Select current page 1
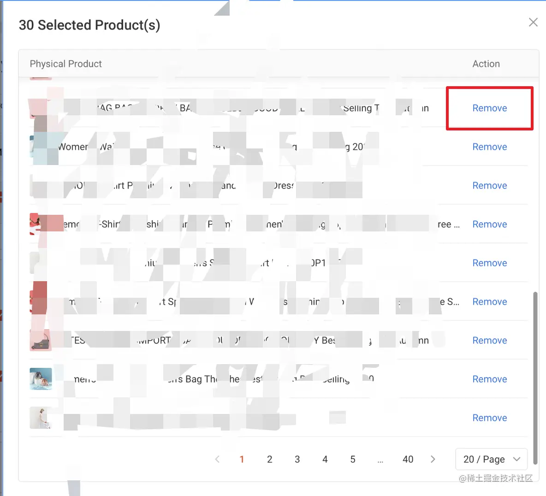The width and height of the screenshot is (546, 496). point(242,459)
